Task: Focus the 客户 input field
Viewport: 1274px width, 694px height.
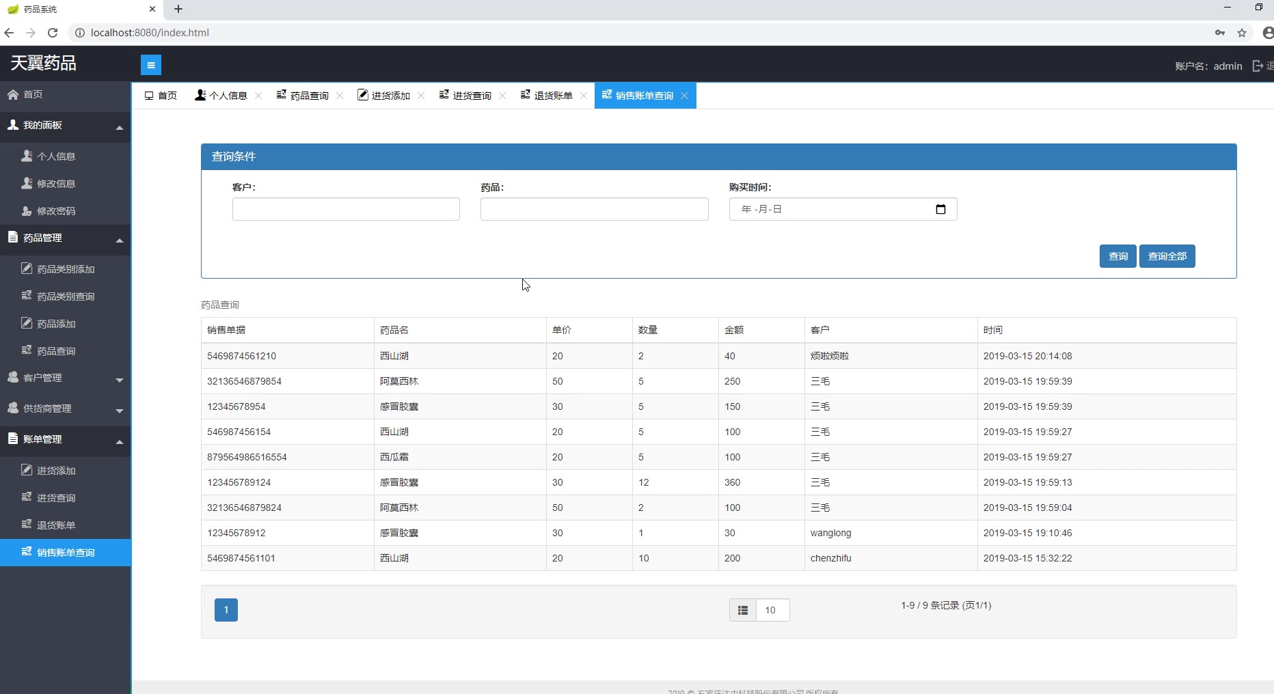Action: pos(346,209)
